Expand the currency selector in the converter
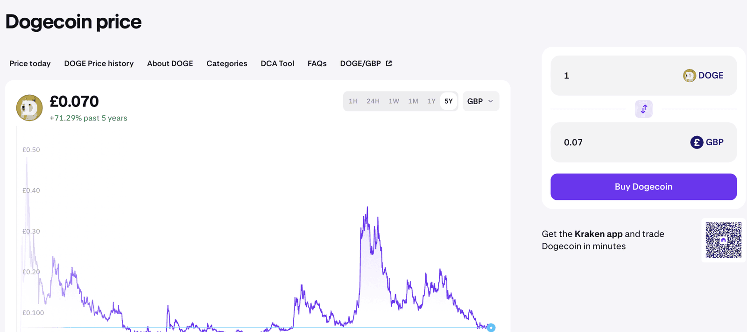 tap(480, 101)
